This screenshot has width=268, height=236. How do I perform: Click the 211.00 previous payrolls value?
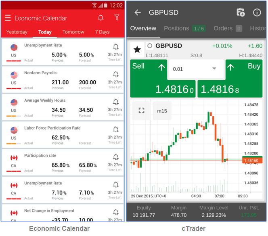point(60,82)
